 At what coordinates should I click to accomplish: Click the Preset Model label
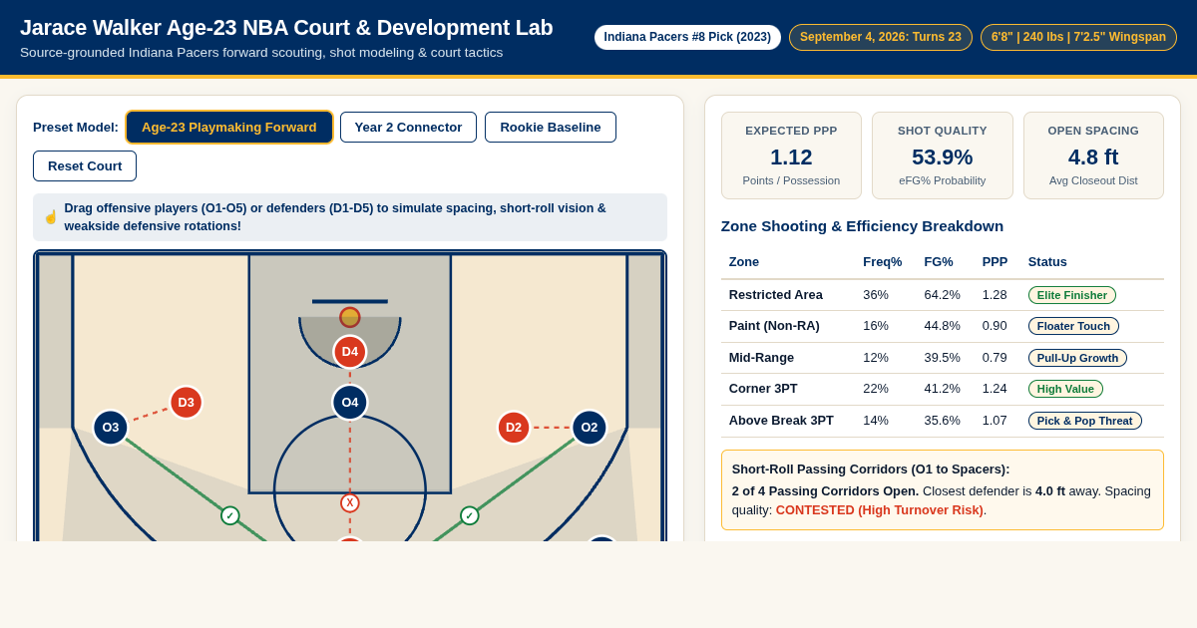pos(76,127)
